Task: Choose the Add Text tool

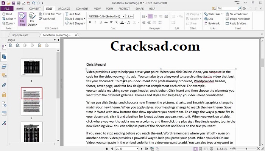Action: coord(73,14)
